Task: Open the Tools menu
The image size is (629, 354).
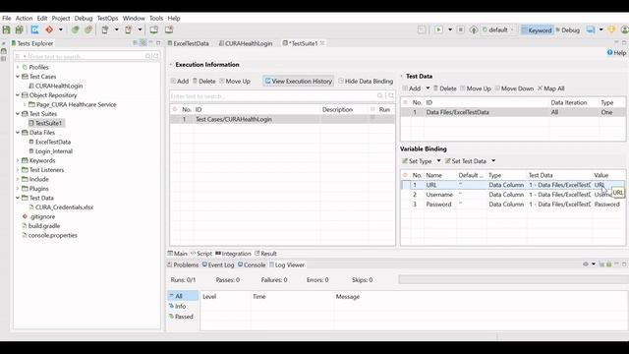Action: [156, 18]
